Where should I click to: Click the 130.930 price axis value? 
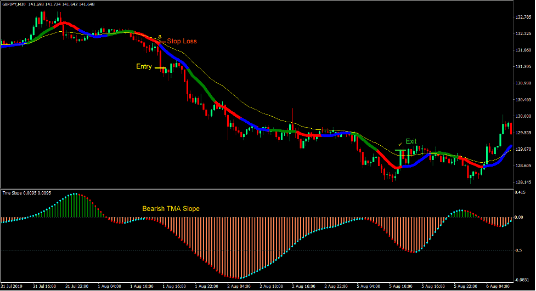(x=523, y=83)
